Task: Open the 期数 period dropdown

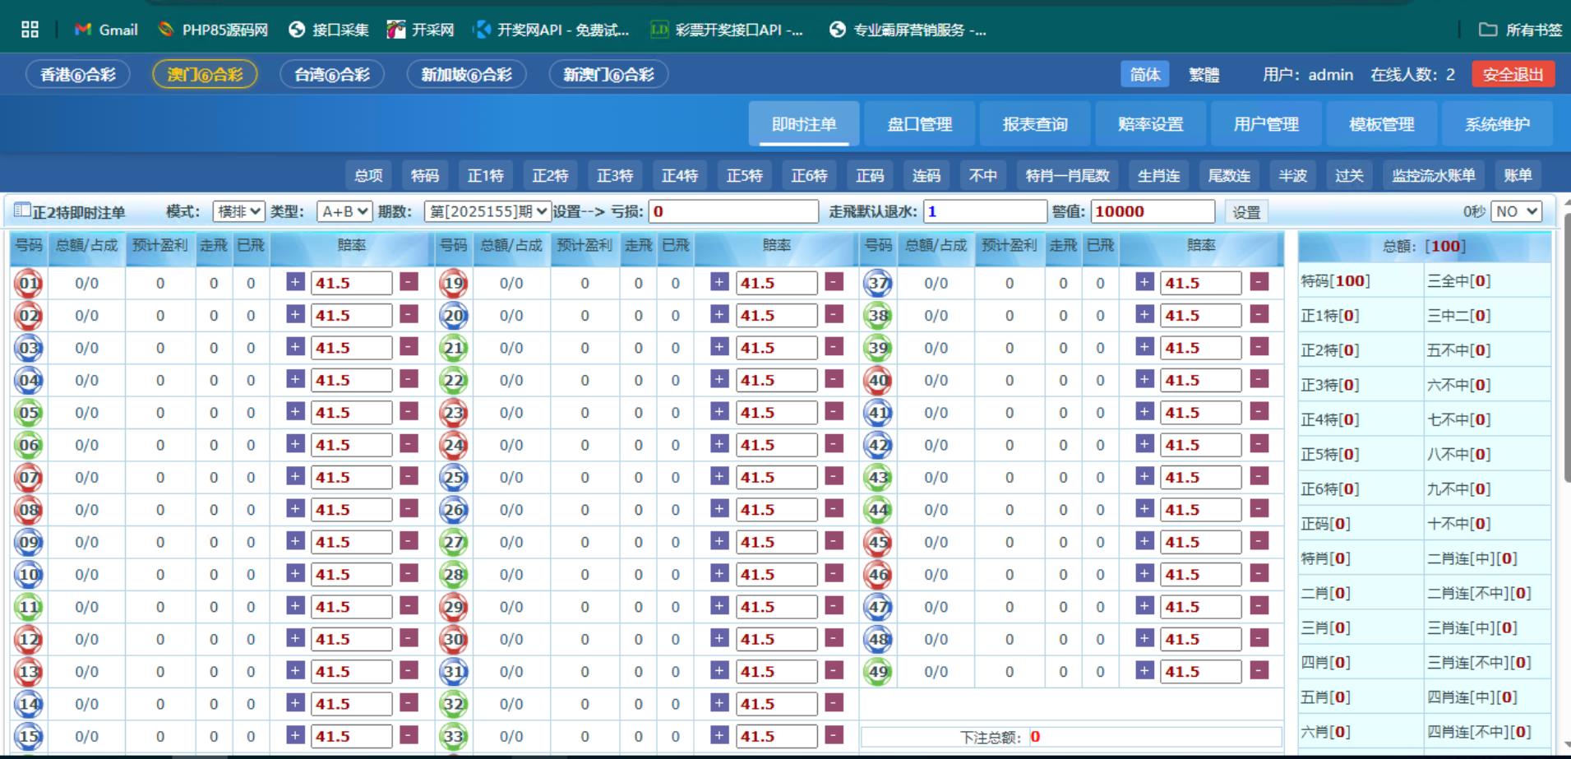Action: (487, 211)
